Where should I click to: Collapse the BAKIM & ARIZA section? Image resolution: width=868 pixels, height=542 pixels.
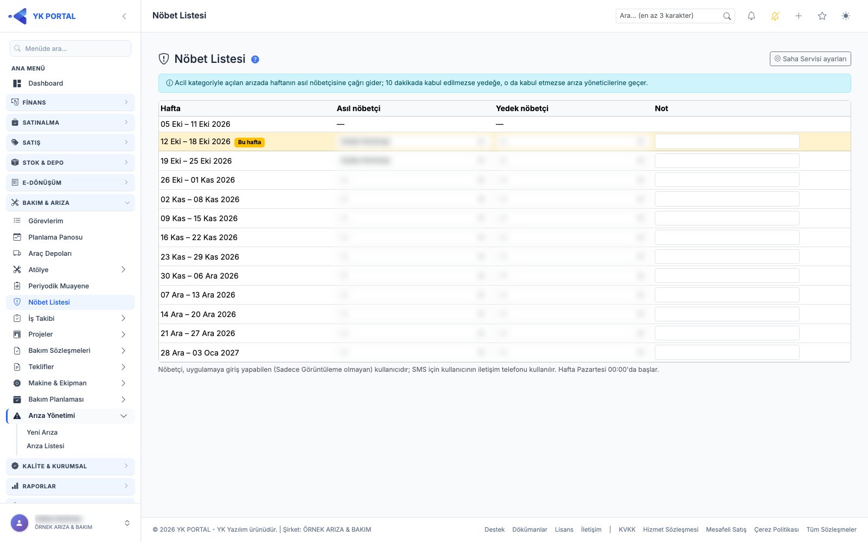[x=71, y=203]
